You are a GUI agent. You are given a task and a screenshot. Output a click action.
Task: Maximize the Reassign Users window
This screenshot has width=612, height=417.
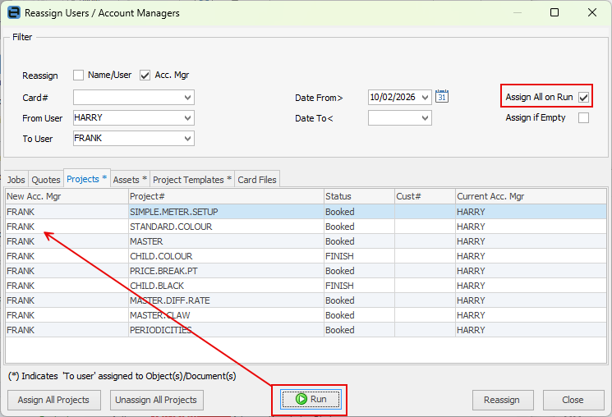click(554, 12)
